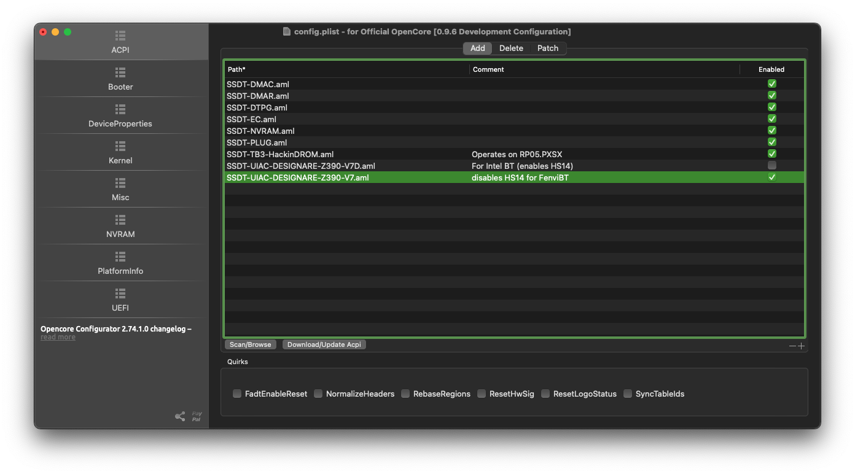
Task: Uncheck Enabled for SSDT-NVRAM.aml
Action: coord(772,131)
